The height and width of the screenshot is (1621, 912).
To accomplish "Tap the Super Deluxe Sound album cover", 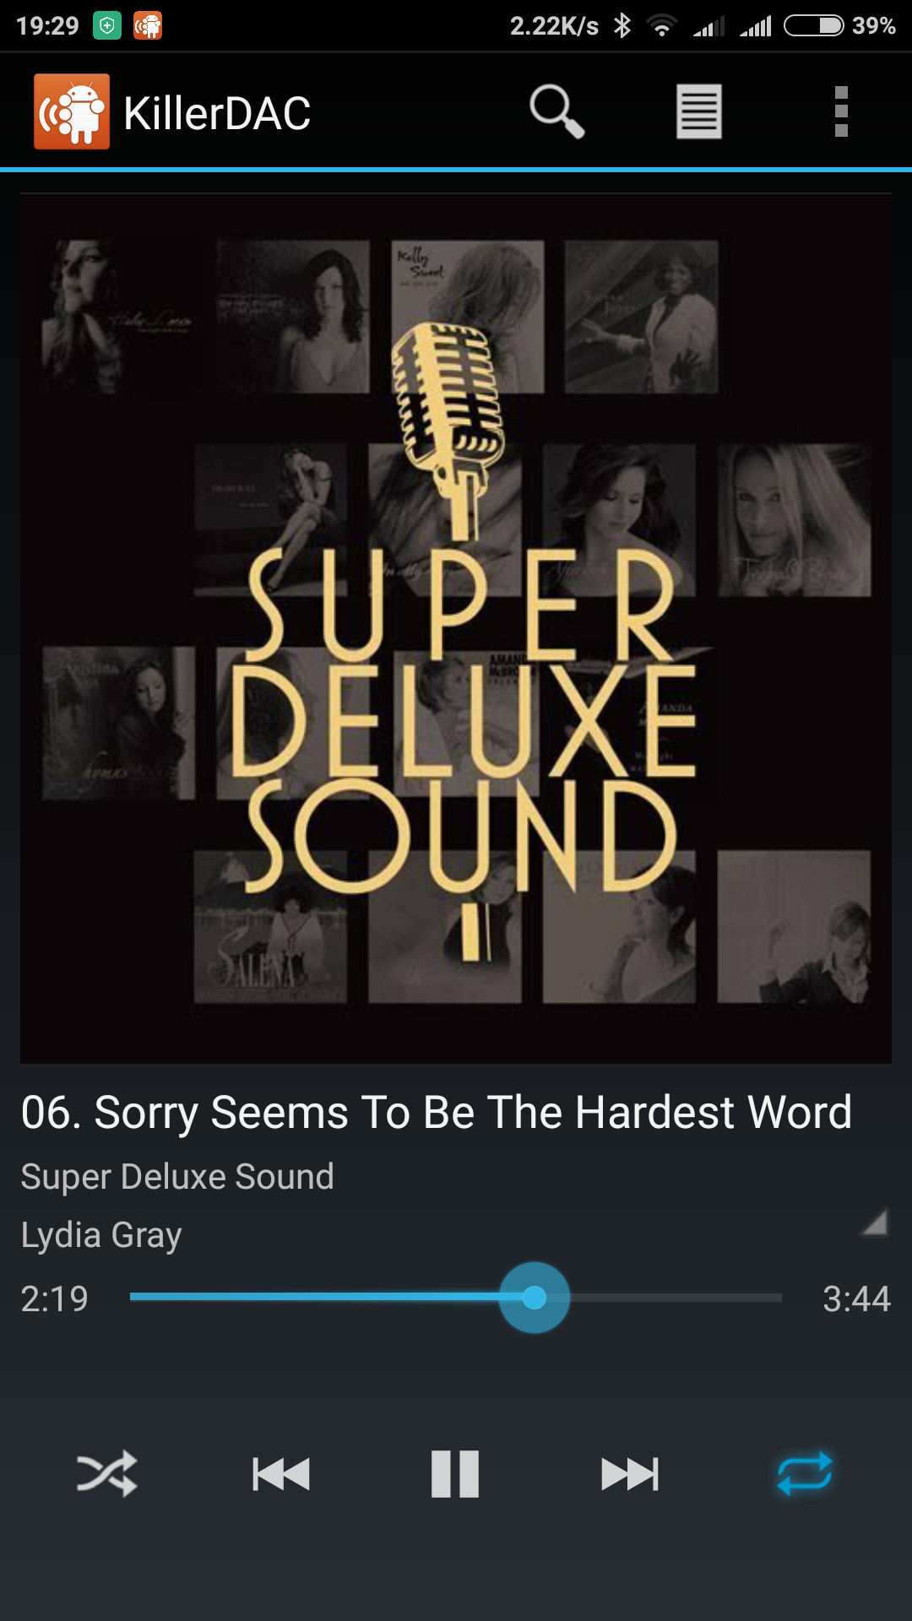I will point(456,629).
